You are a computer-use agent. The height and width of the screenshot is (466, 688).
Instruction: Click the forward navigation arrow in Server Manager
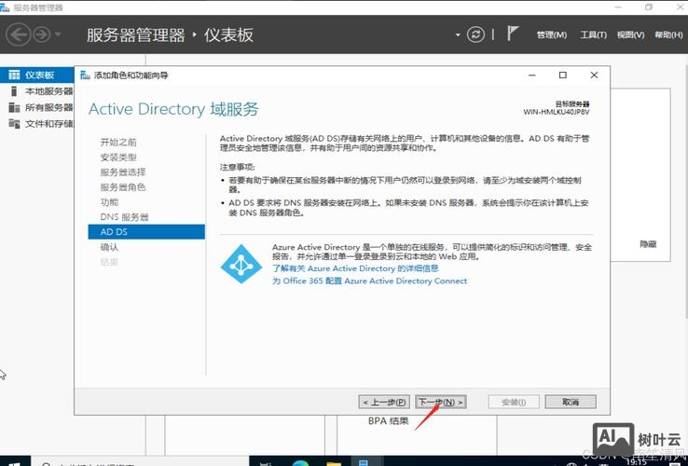(42, 34)
